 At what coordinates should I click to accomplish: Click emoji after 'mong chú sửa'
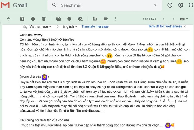click(44, 77)
